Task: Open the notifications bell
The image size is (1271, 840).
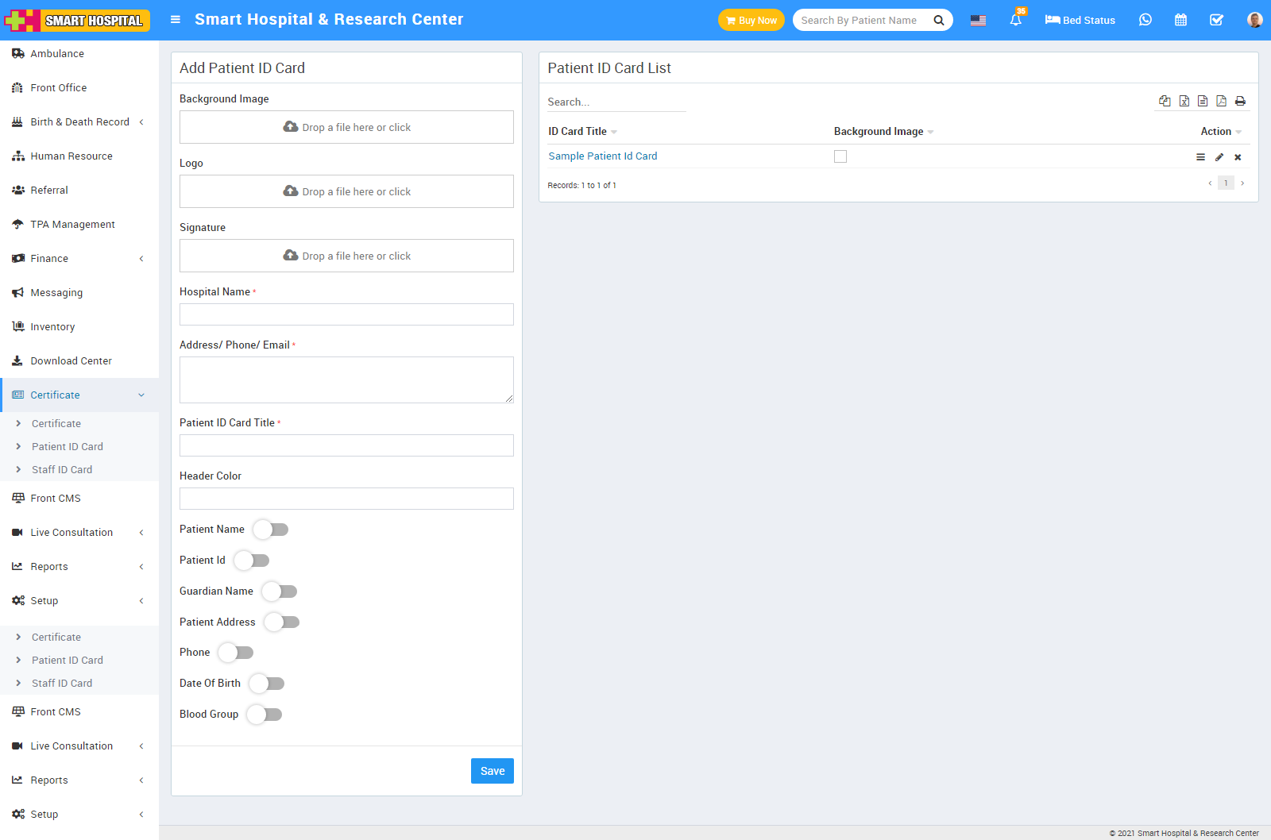Action: pos(1015,20)
